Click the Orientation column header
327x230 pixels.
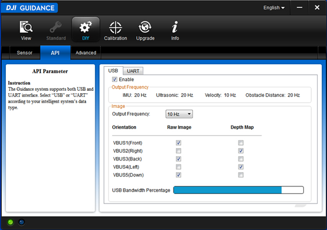pyautogui.click(x=124, y=127)
